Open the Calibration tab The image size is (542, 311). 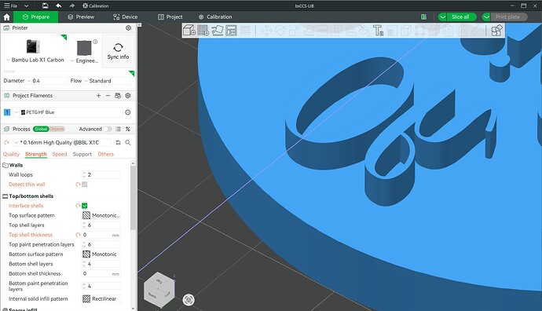tap(215, 17)
